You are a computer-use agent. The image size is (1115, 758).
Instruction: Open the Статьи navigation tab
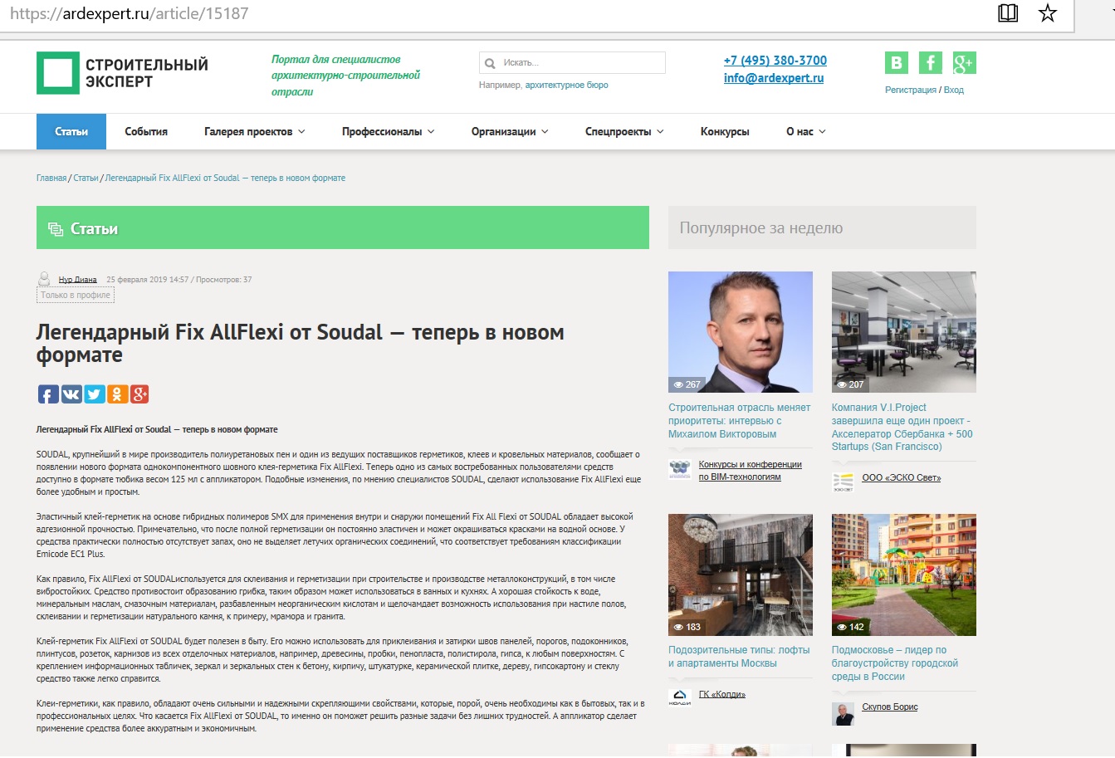pyautogui.click(x=71, y=132)
